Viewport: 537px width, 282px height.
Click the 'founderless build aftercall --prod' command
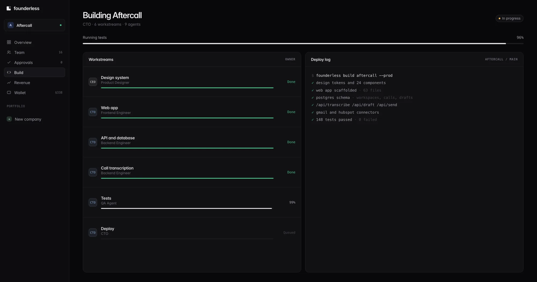pyautogui.click(x=354, y=76)
